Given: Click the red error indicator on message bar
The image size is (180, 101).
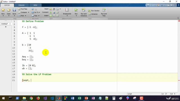Looking at the screenshot, I should click(x=179, y=21).
